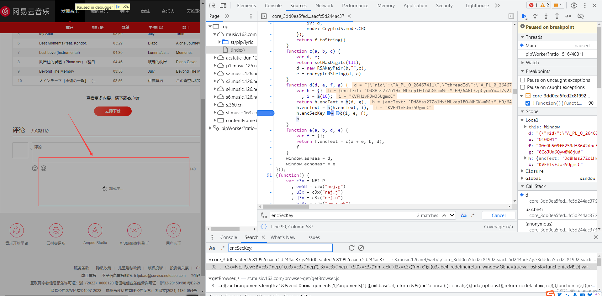602x296 pixels.
Task: Resume script execution in debugger toolbar
Action: tap(524, 16)
